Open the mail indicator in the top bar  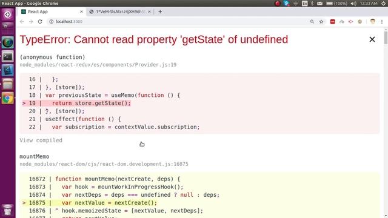(319, 3)
